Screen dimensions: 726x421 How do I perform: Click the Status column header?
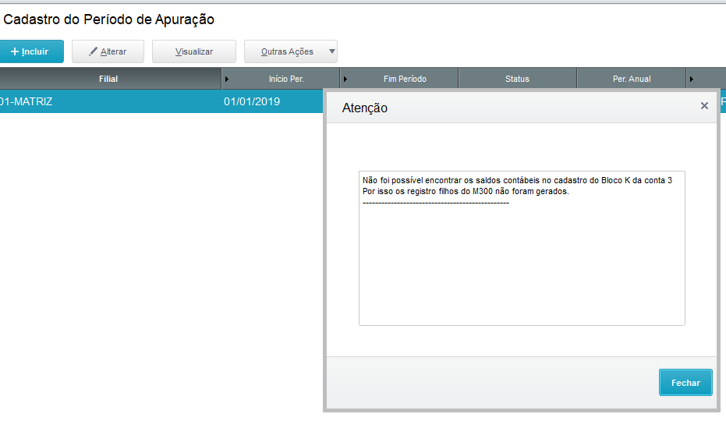point(517,79)
